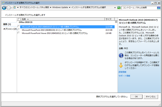Open the address bar history dropdown
The image size is (162, 107).
[x=115, y=8]
